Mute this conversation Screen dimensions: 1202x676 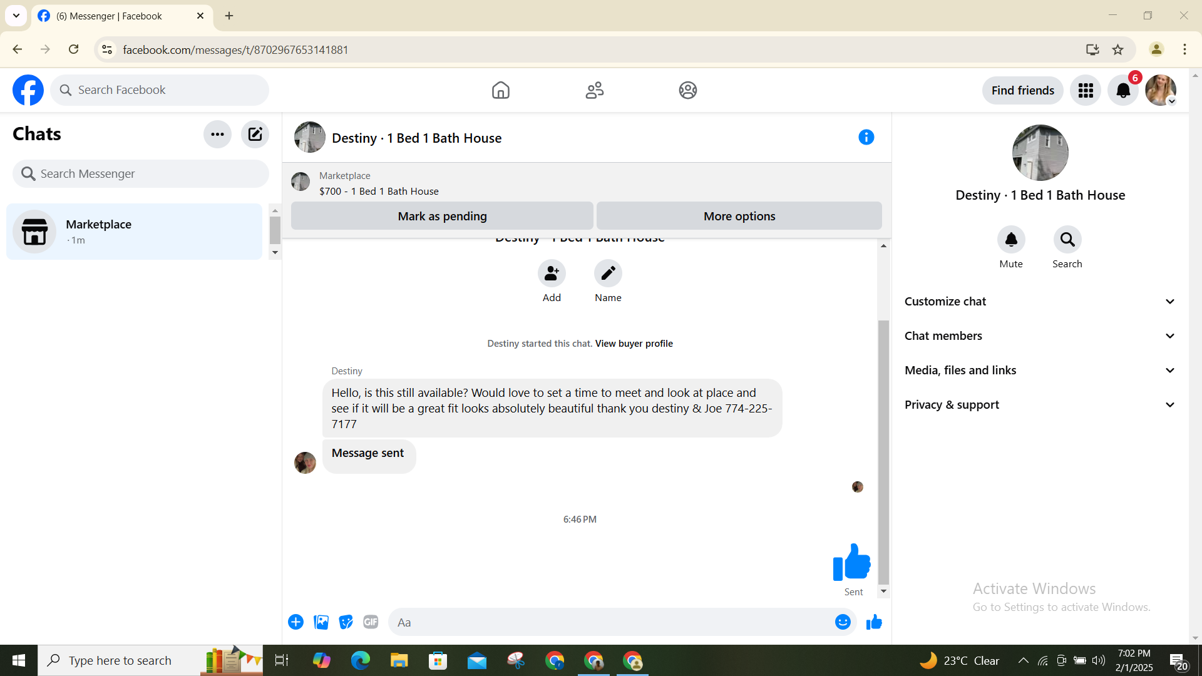tap(1010, 240)
